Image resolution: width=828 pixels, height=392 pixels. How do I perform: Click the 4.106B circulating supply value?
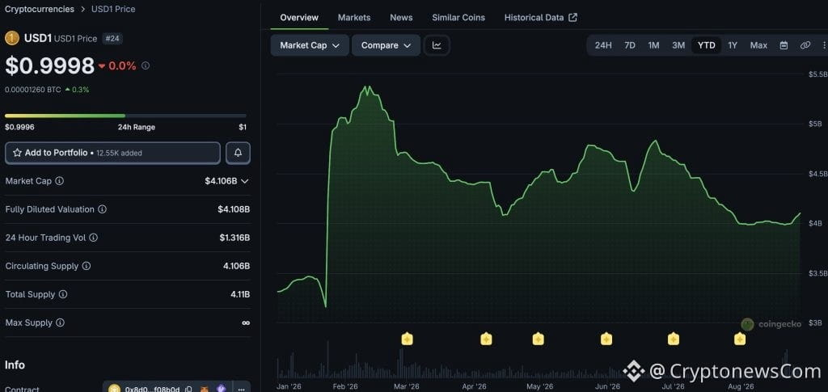236,266
